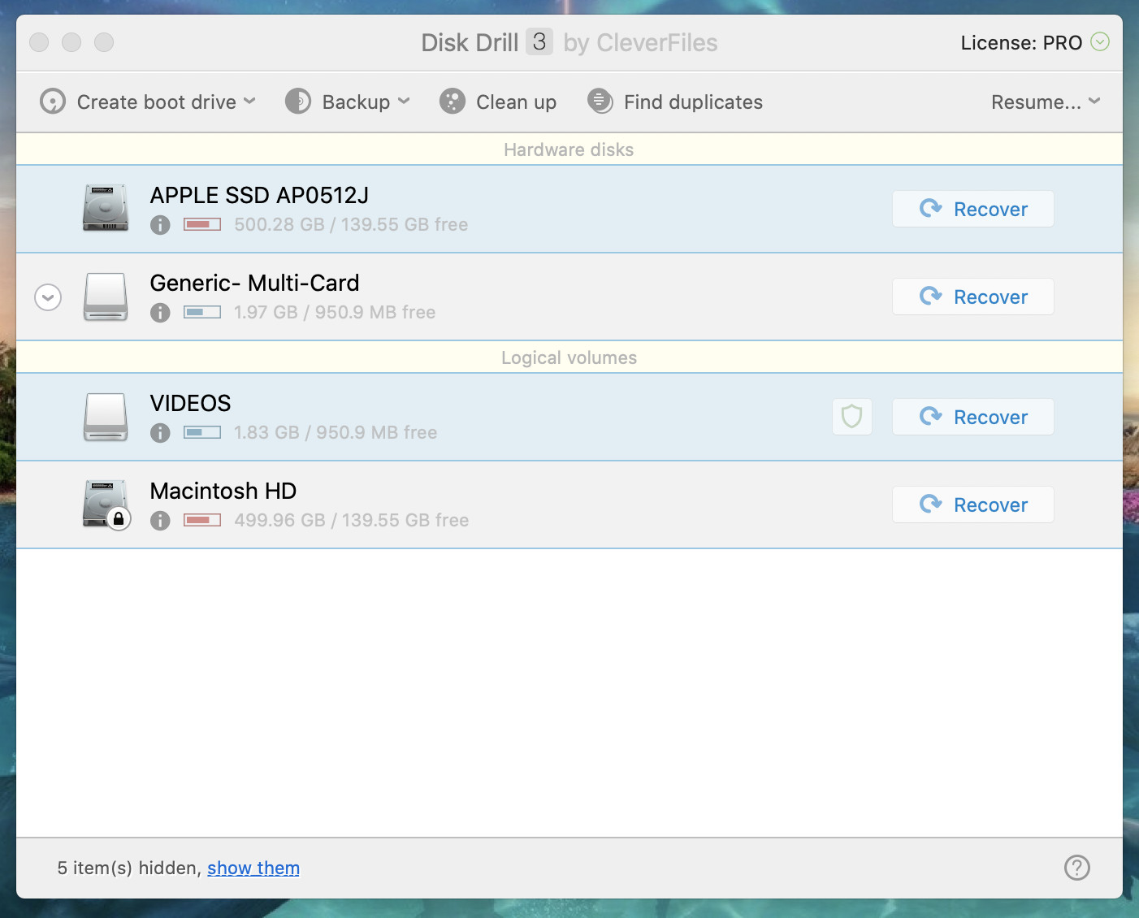Click the green License PRO status icon
Image resolution: width=1139 pixels, height=918 pixels.
pos(1100,41)
